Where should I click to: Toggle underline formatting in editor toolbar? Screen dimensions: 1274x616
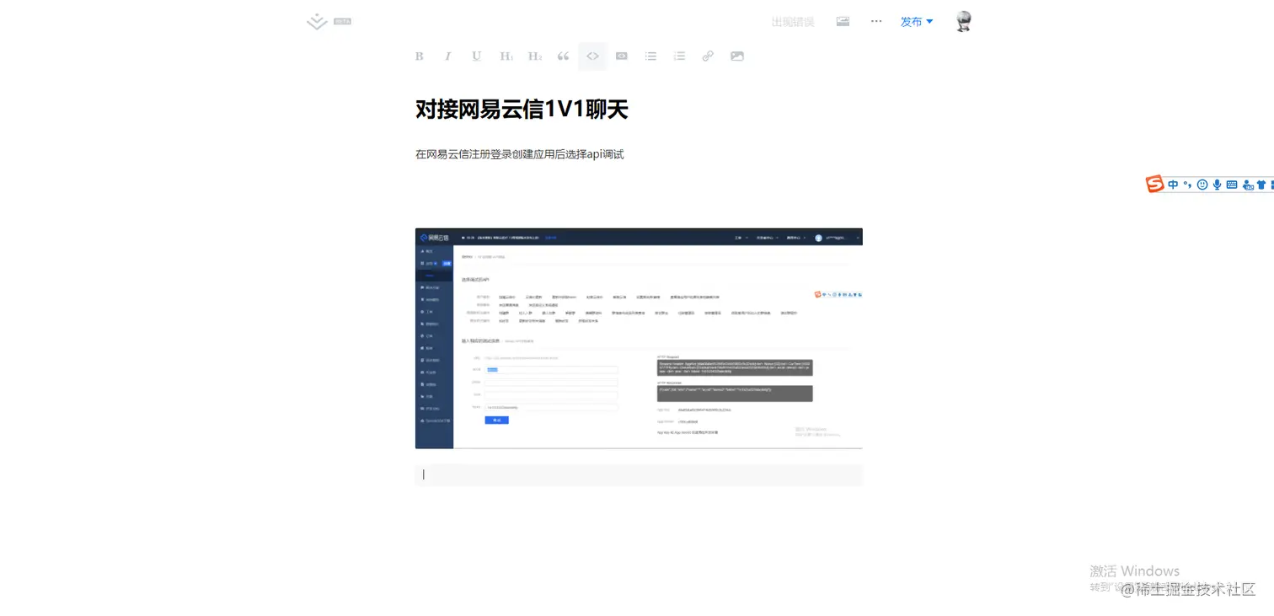pos(476,56)
